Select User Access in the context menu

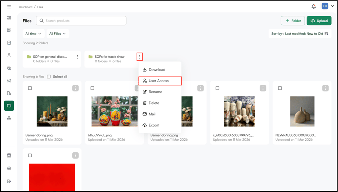coord(160,81)
